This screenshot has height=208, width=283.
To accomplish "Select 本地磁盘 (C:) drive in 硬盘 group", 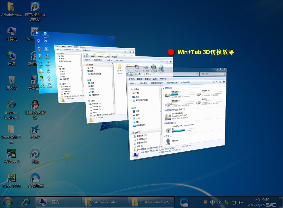I will tap(179, 94).
